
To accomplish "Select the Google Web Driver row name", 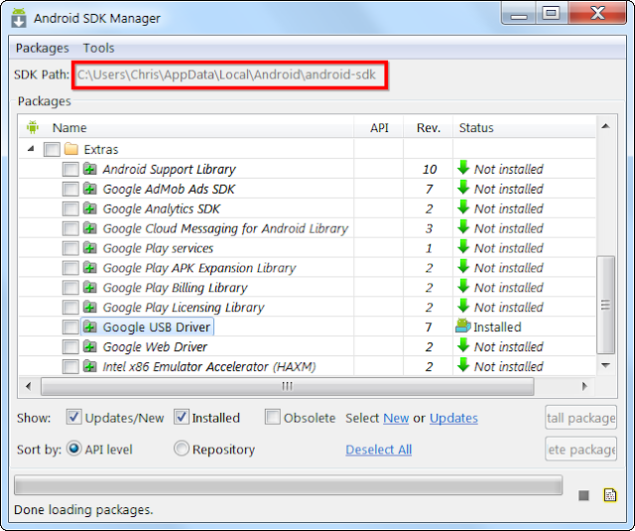I will (x=155, y=346).
